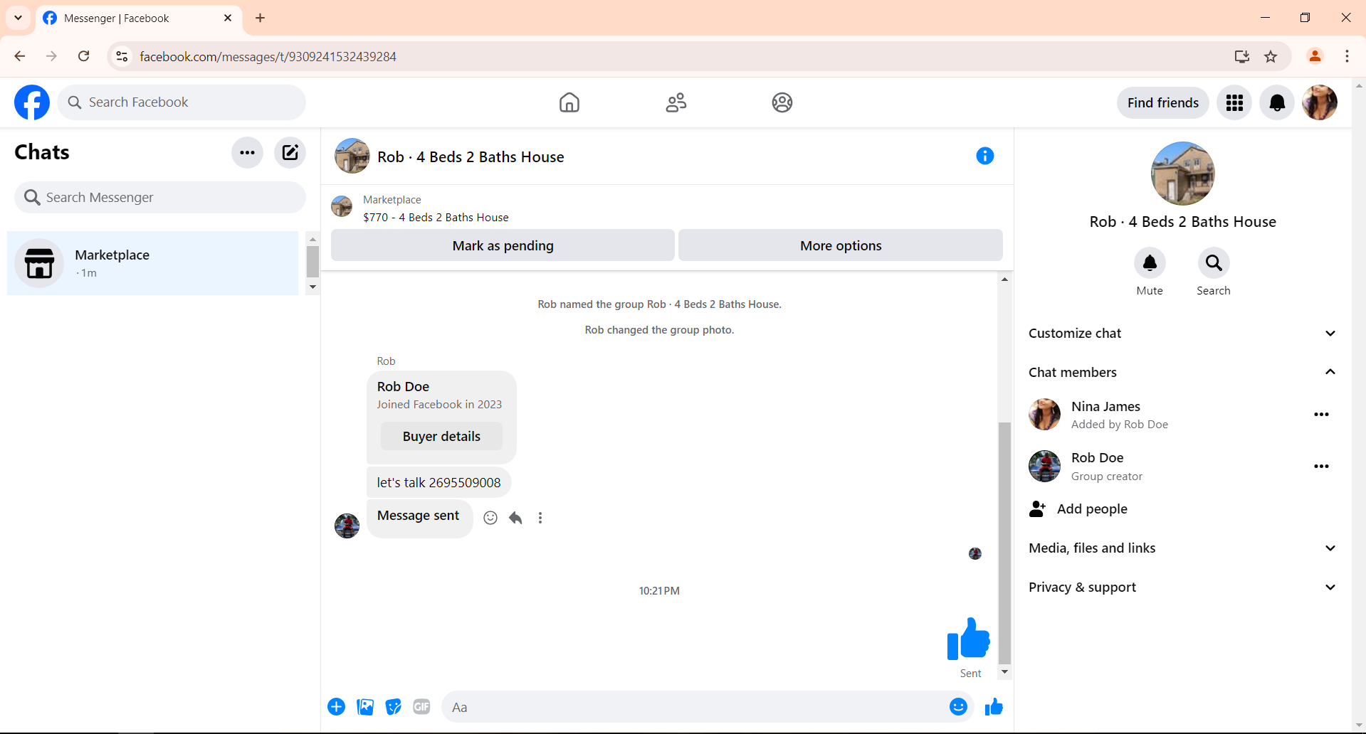This screenshot has width=1366, height=734.
Task: Open the Chrome profile icon
Action: pyautogui.click(x=1315, y=57)
